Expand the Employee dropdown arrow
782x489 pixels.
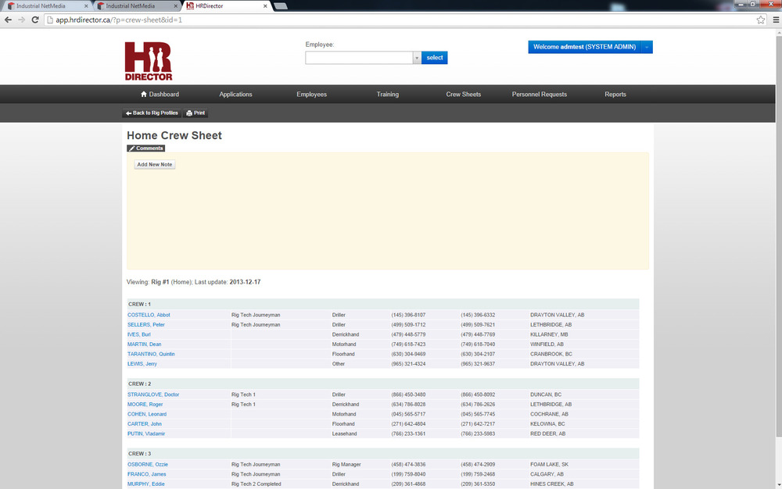417,58
